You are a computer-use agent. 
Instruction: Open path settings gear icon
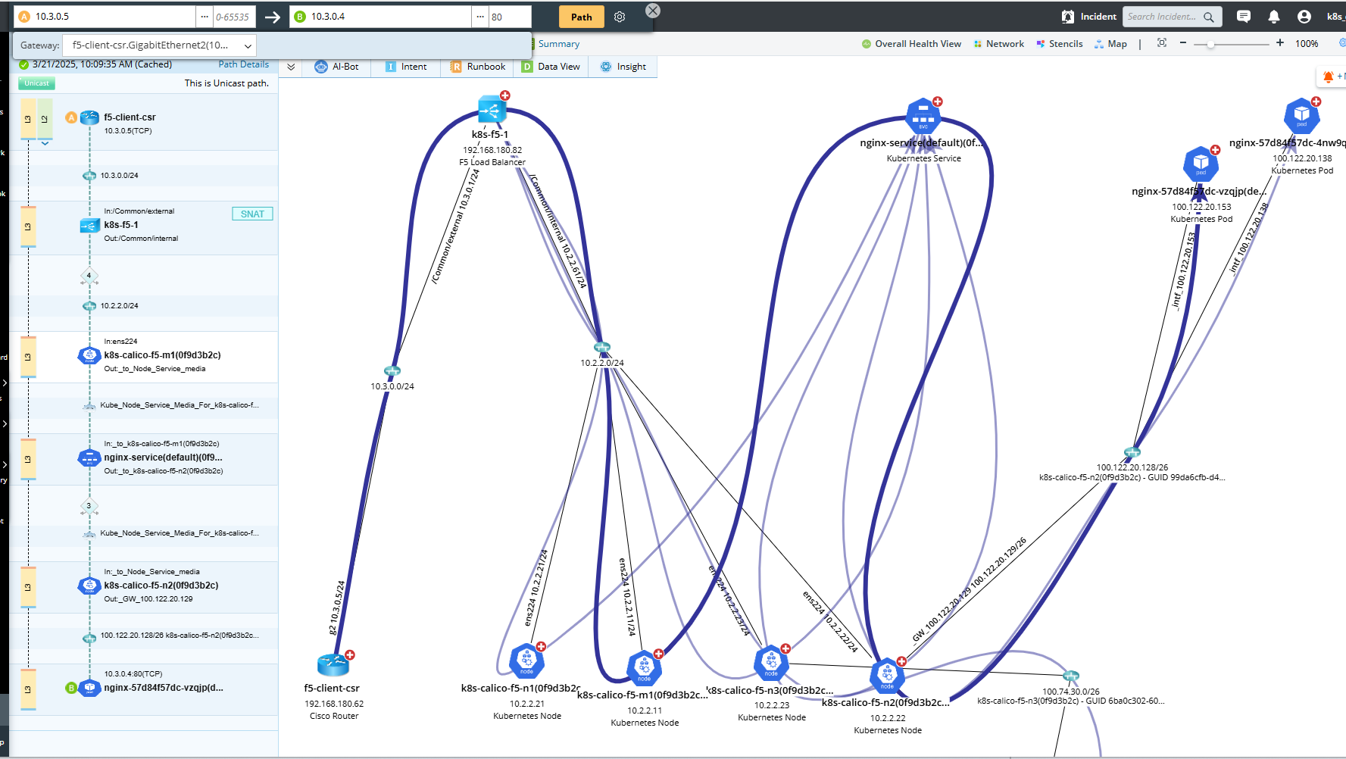pyautogui.click(x=620, y=17)
